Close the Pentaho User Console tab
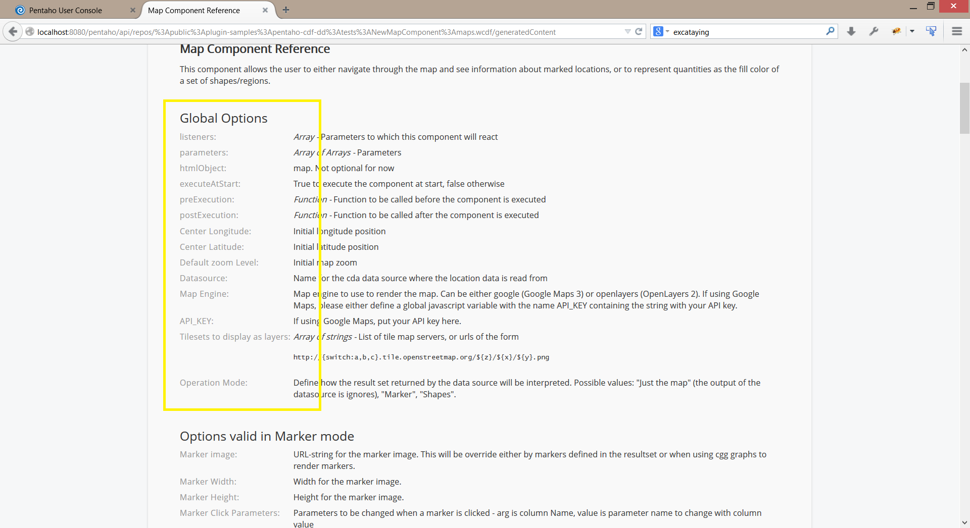 pyautogui.click(x=133, y=10)
